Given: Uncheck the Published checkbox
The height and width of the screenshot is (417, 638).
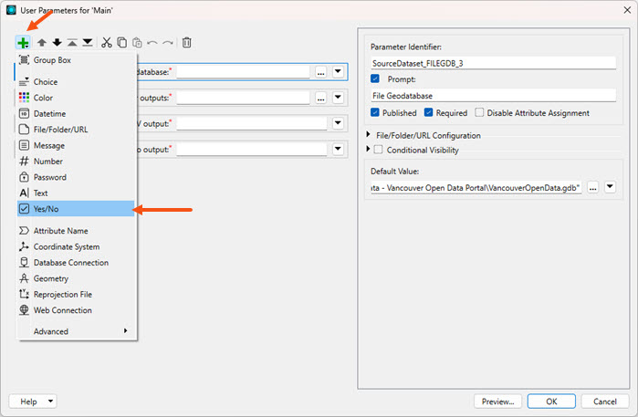Looking at the screenshot, I should coord(375,112).
